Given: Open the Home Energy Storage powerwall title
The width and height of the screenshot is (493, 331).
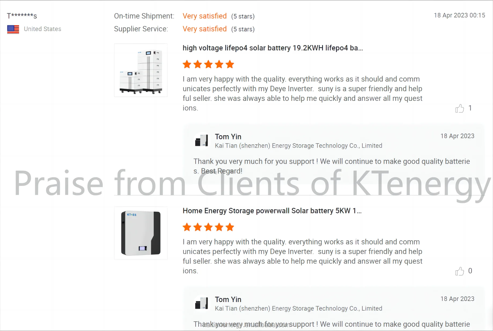Looking at the screenshot, I should tap(272, 211).
